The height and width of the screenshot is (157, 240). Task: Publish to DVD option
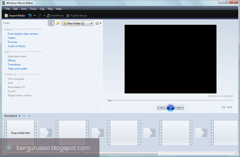10,83
